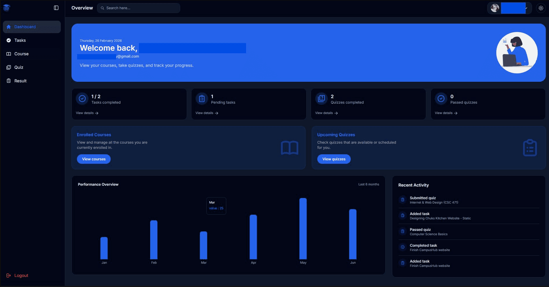
Task: Click the Pending tasks clipboard icon
Action: [x=202, y=99]
